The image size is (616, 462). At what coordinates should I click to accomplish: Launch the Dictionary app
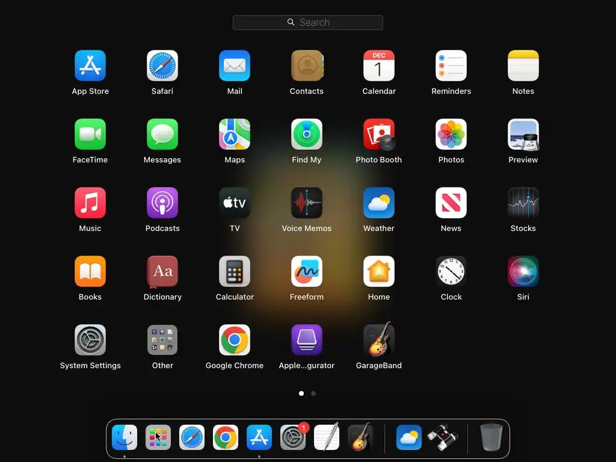(x=162, y=271)
